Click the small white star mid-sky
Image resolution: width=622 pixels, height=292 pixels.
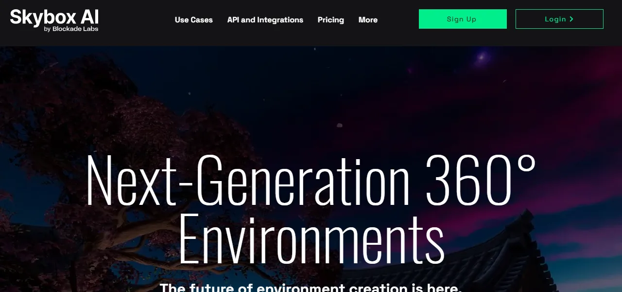339,125
